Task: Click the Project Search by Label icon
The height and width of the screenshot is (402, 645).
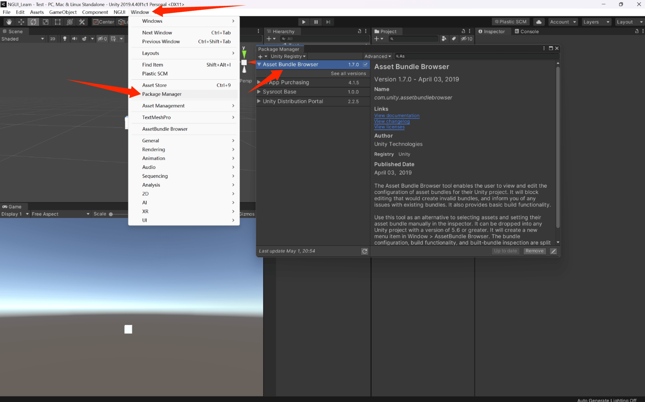Action: point(454,39)
